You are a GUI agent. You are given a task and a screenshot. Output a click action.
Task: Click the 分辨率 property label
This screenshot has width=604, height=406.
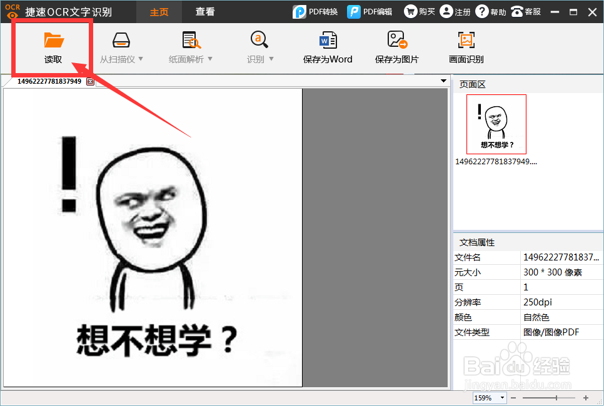click(x=467, y=302)
